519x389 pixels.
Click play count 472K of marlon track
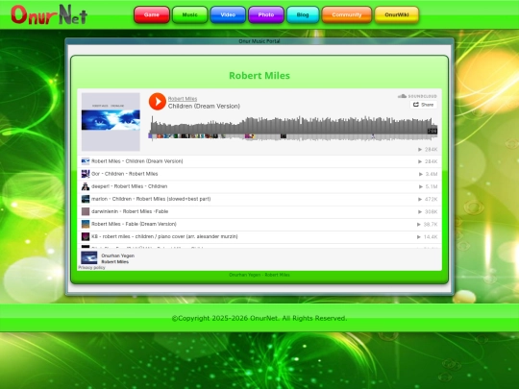(x=428, y=199)
